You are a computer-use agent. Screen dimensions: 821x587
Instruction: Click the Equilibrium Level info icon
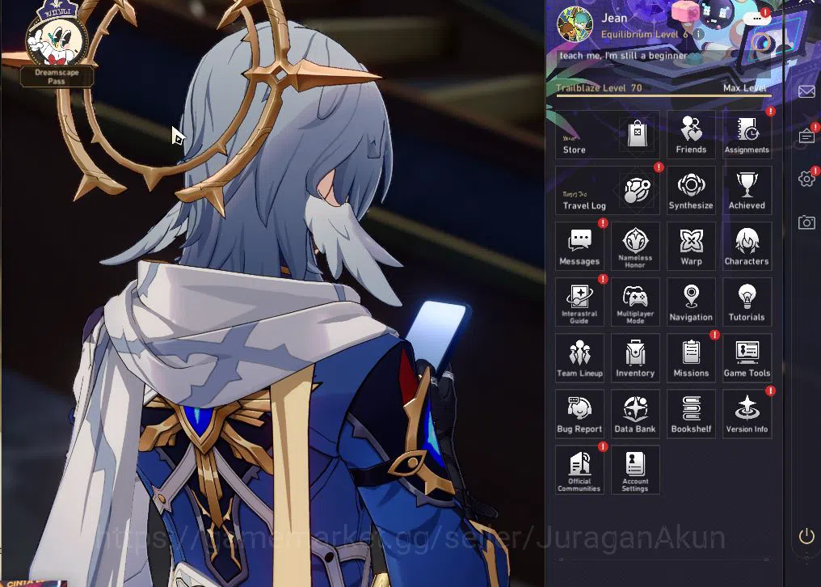pyautogui.click(x=698, y=34)
